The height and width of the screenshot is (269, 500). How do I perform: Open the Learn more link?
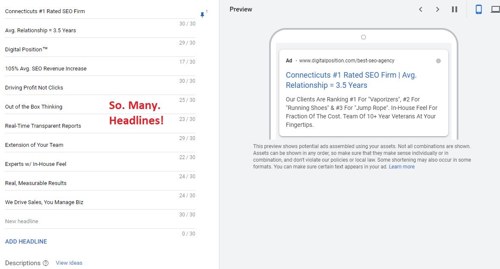[x=402, y=167]
